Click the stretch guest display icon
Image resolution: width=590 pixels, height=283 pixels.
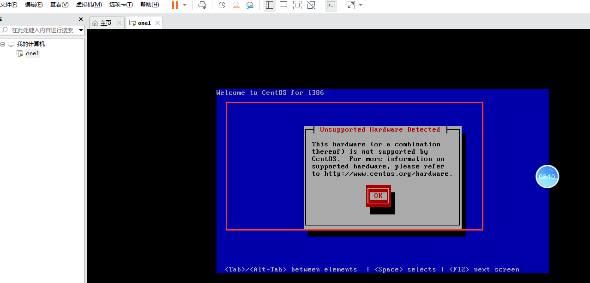click(351, 5)
